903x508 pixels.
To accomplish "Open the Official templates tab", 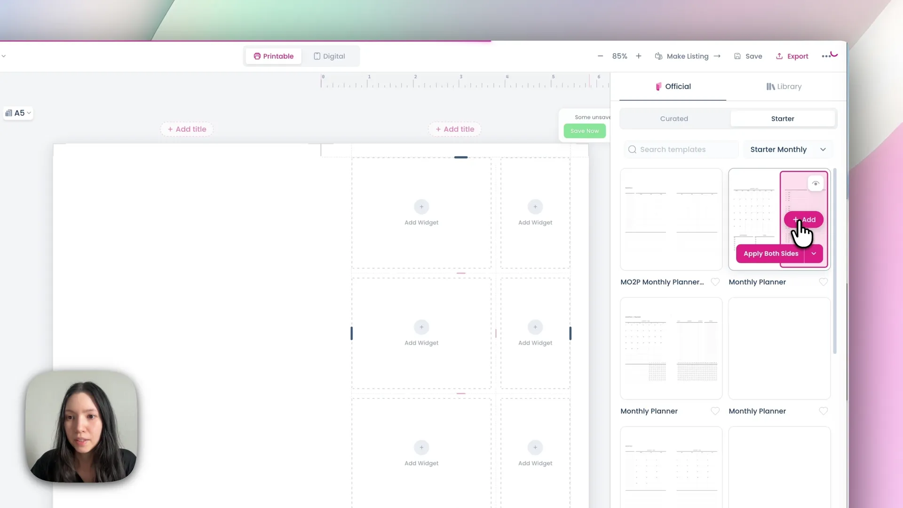I will tap(673, 87).
